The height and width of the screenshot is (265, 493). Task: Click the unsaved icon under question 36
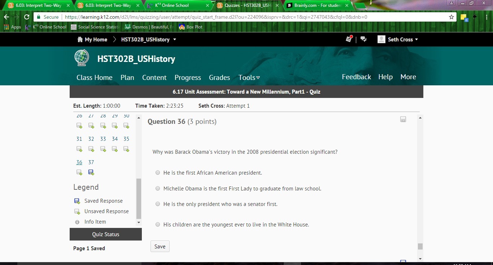click(x=79, y=172)
